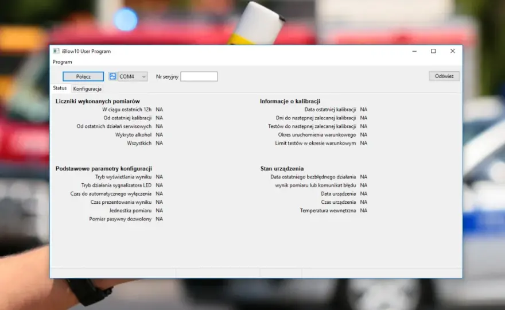Focus the Nr seryjny input field
Screen dimensions: 505x310
199,76
